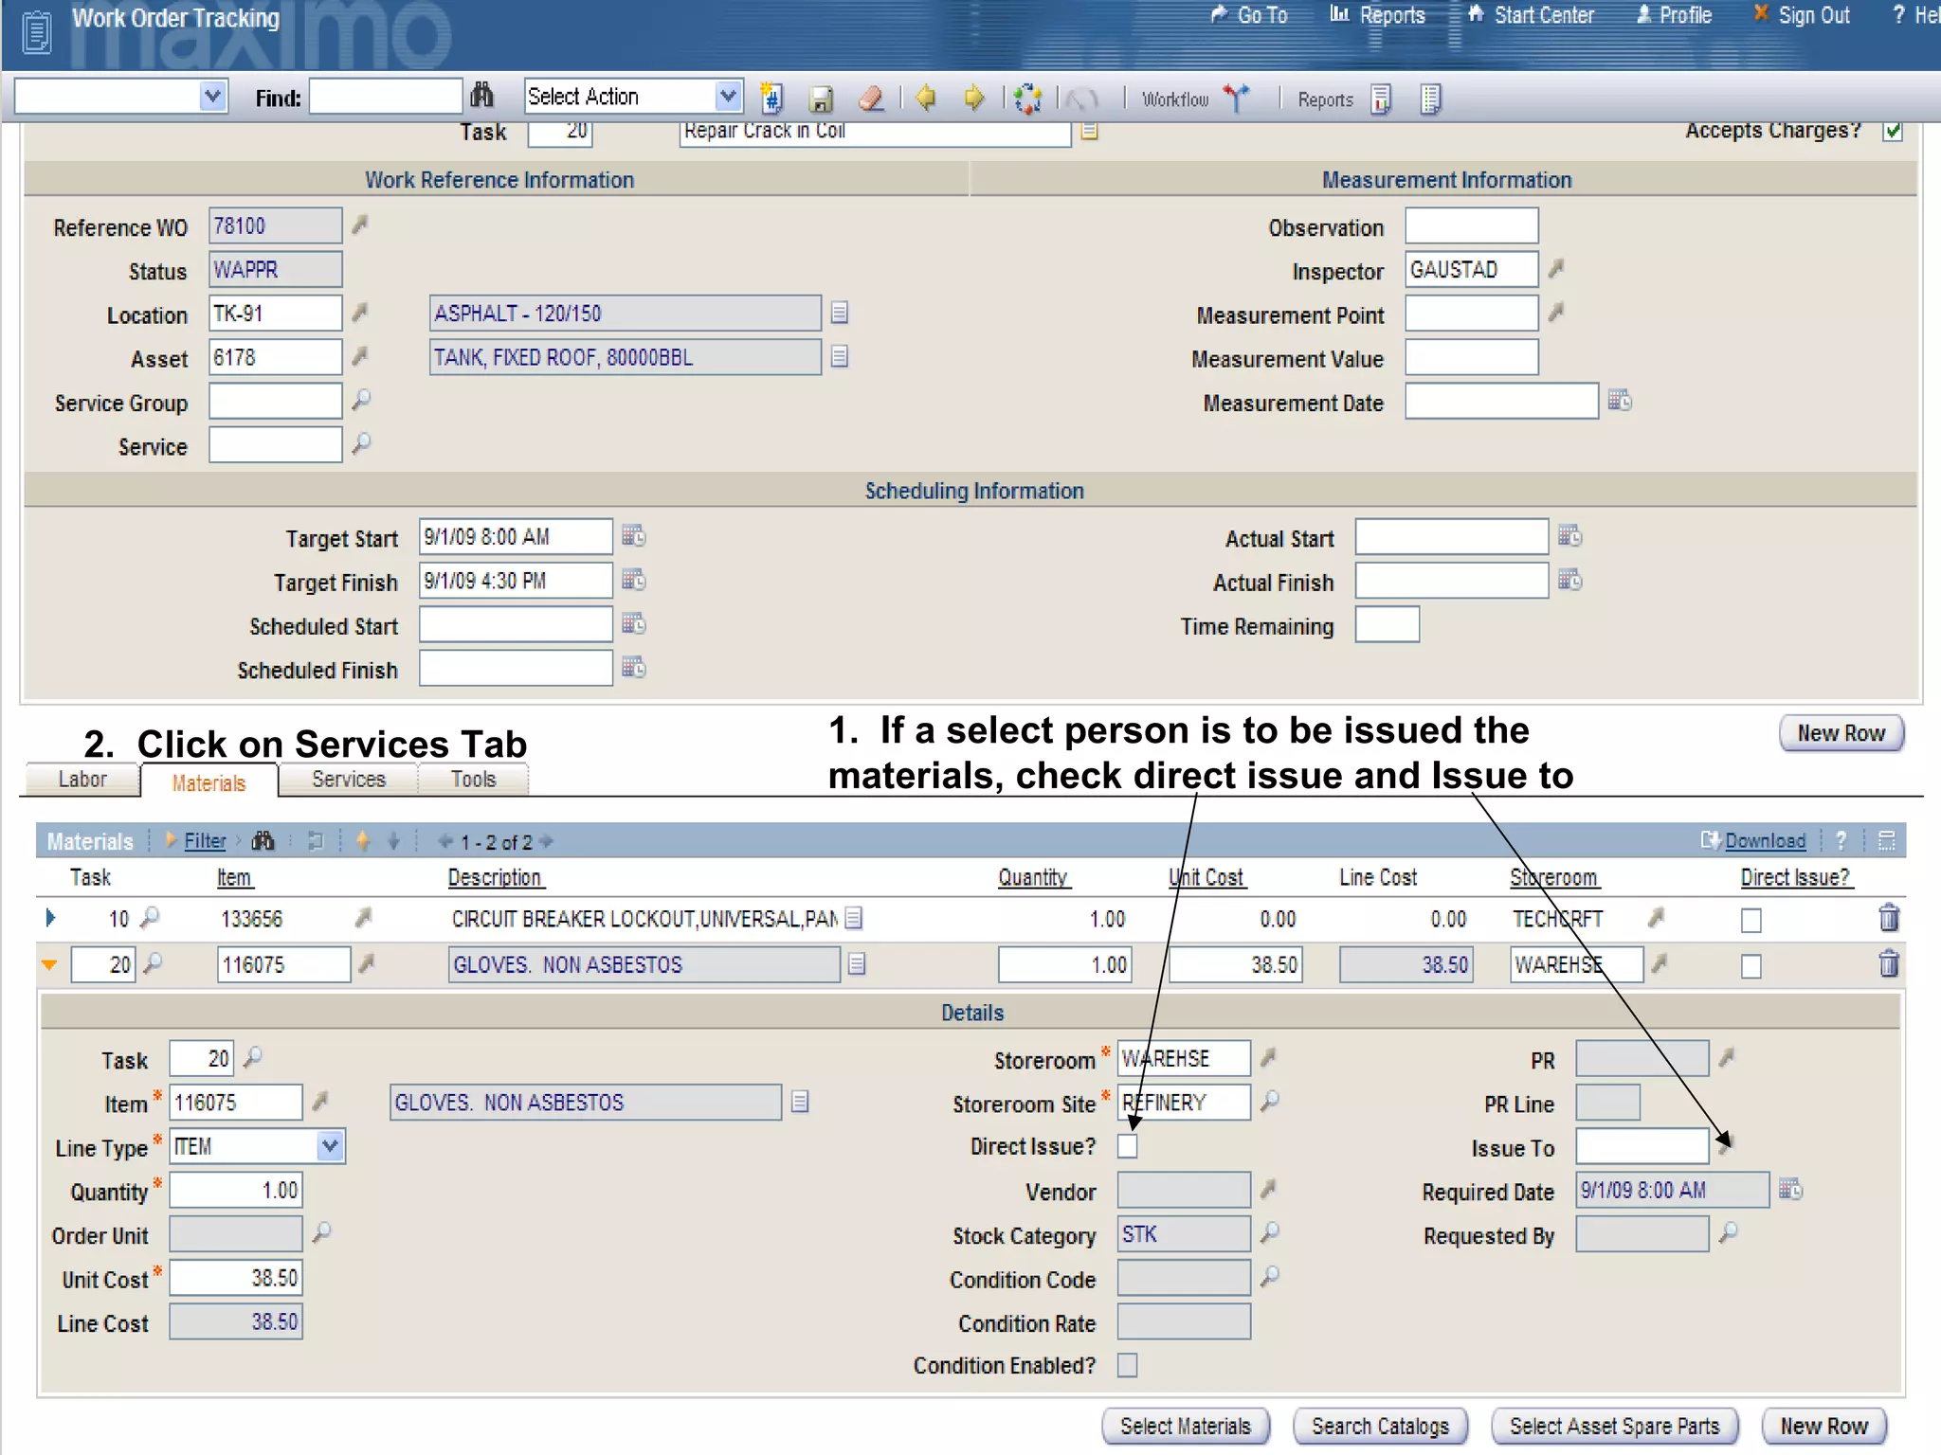
Task: Click the Measurement Value input field
Action: click(x=1471, y=357)
